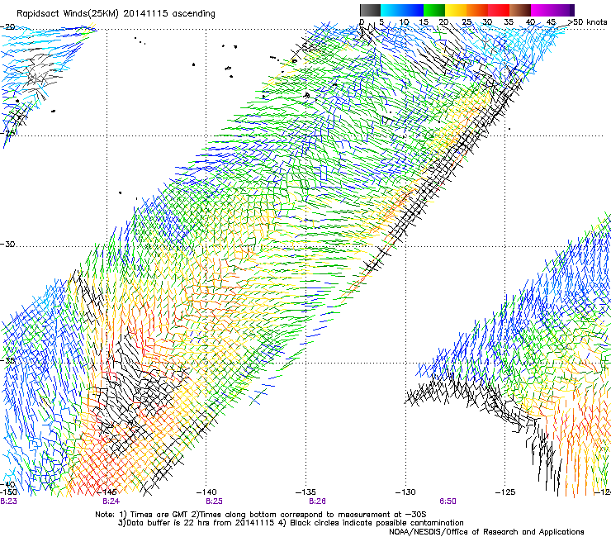Click the gray 0–5 knots legend segment

pyautogui.click(x=370, y=10)
